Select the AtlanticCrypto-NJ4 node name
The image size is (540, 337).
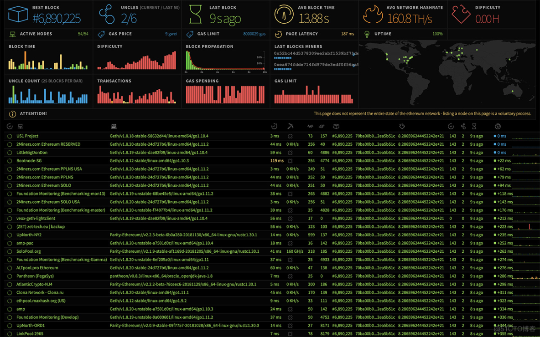35,285
